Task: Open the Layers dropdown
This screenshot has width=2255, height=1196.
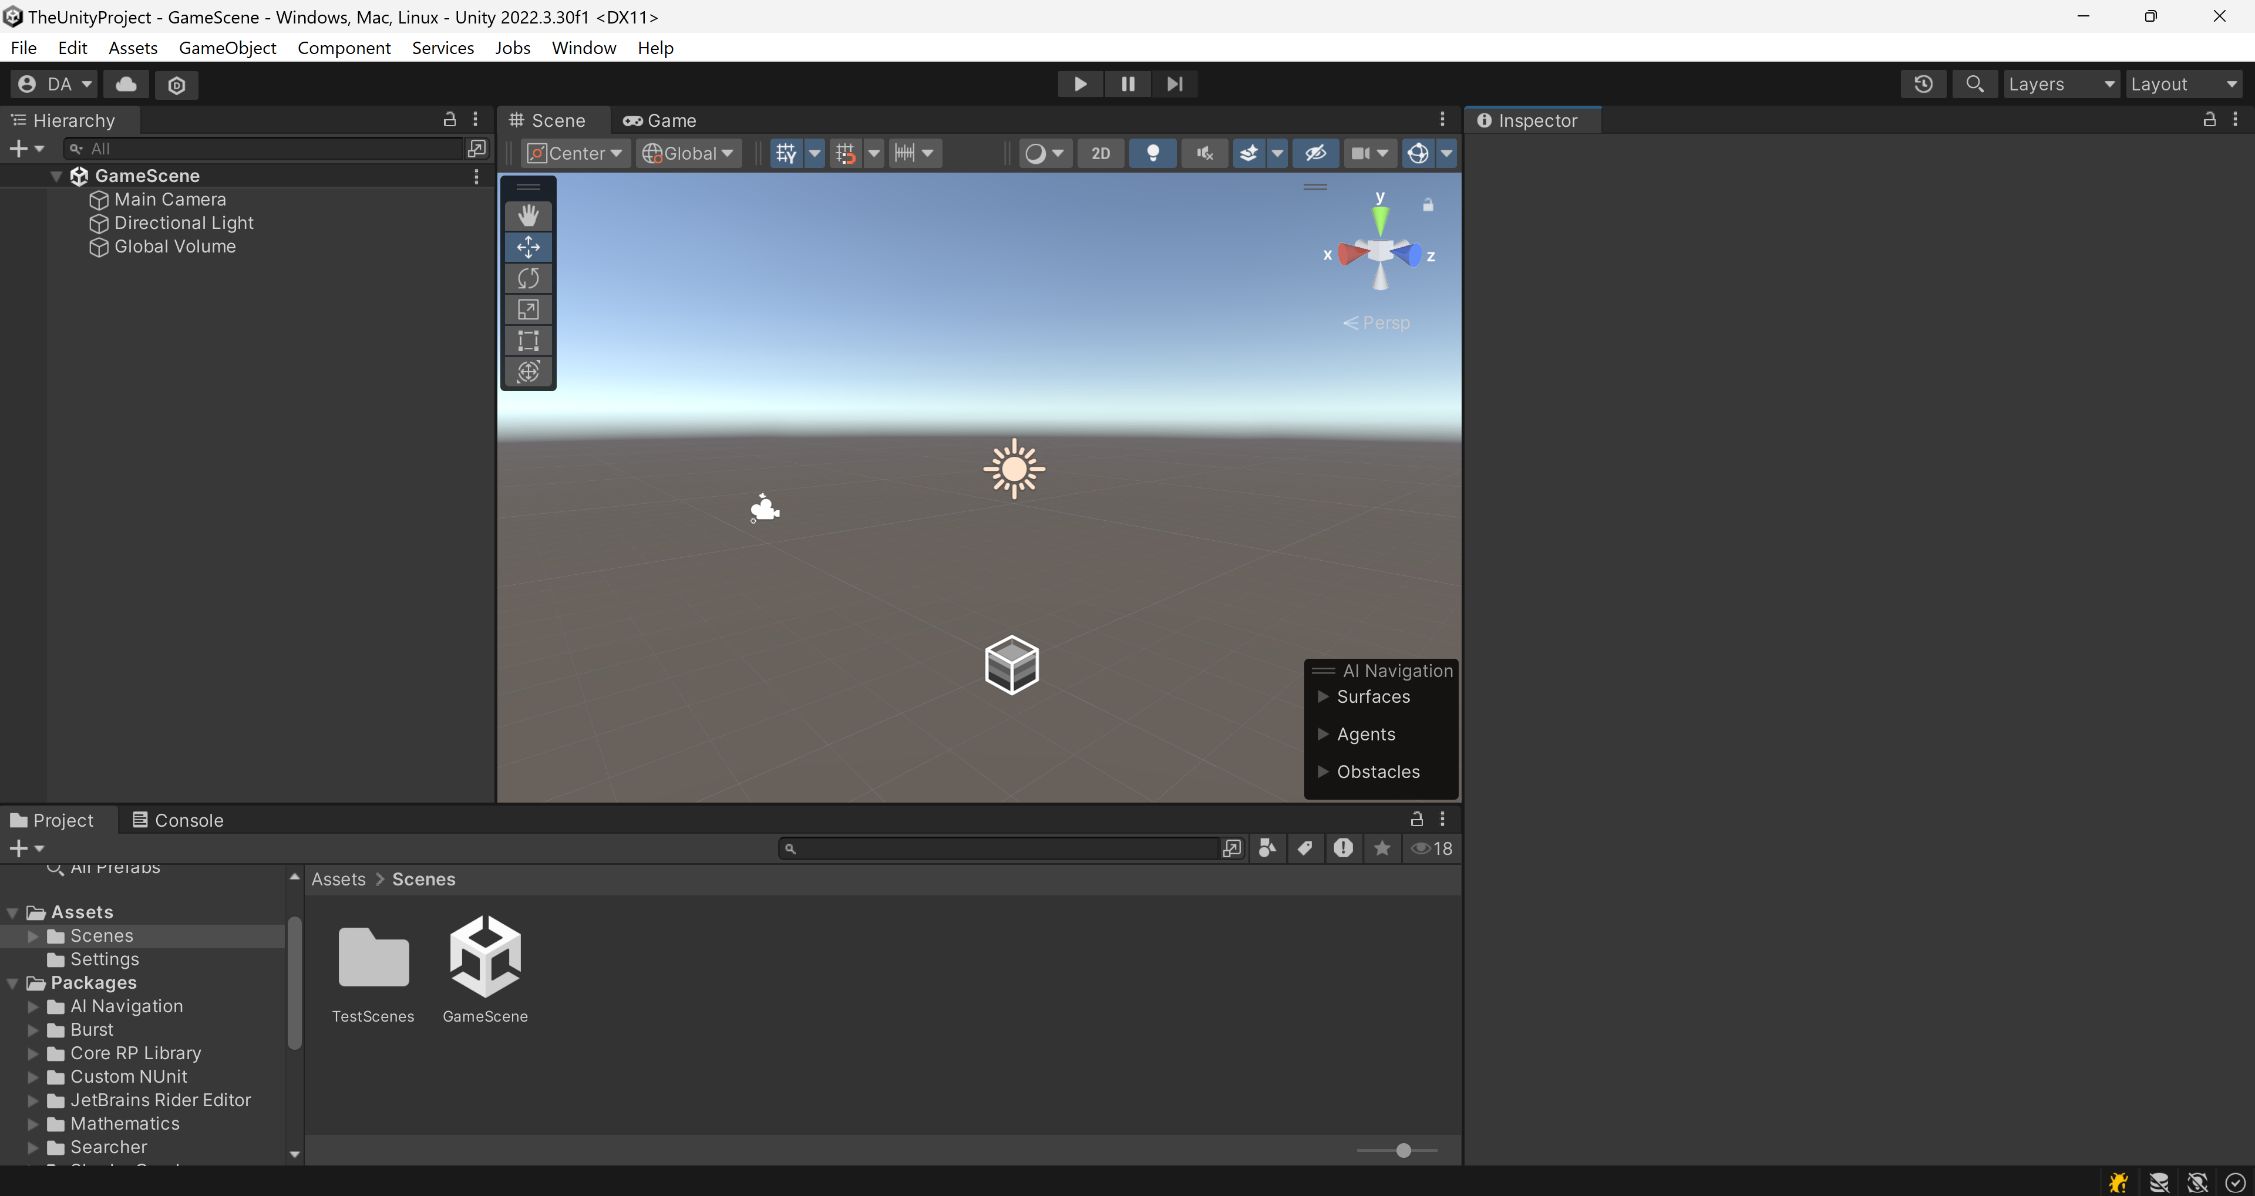Action: [2062, 84]
